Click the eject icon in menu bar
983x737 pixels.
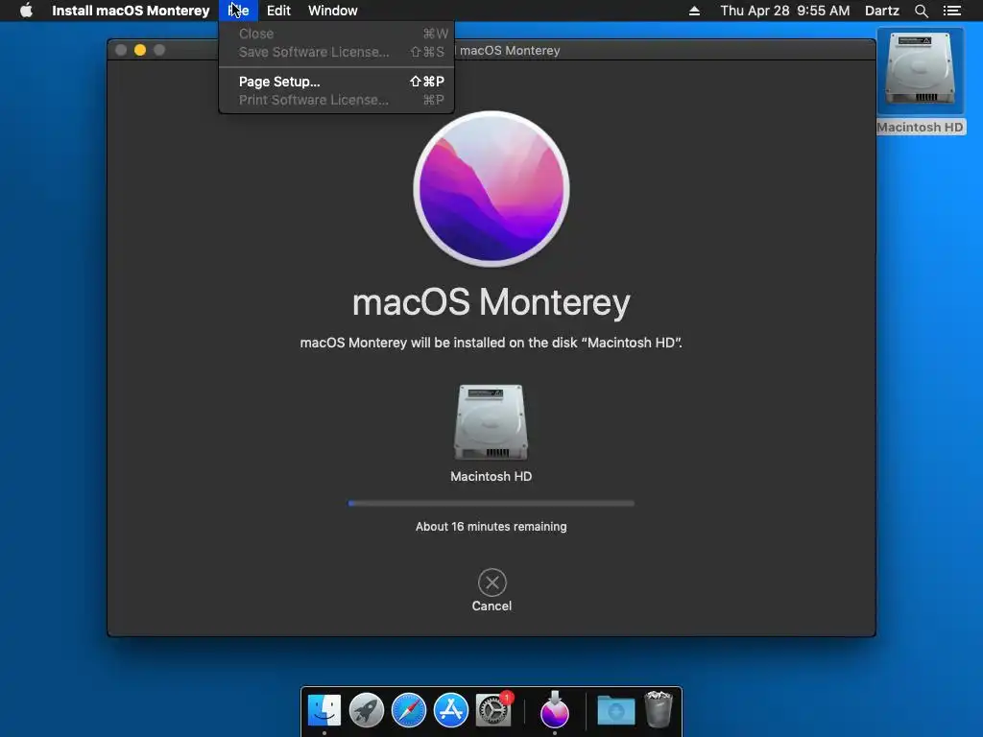tap(694, 11)
